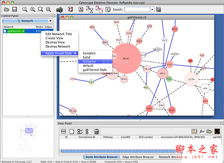Zoom to fit the whole network
The image size is (224, 163).
point(48,9)
